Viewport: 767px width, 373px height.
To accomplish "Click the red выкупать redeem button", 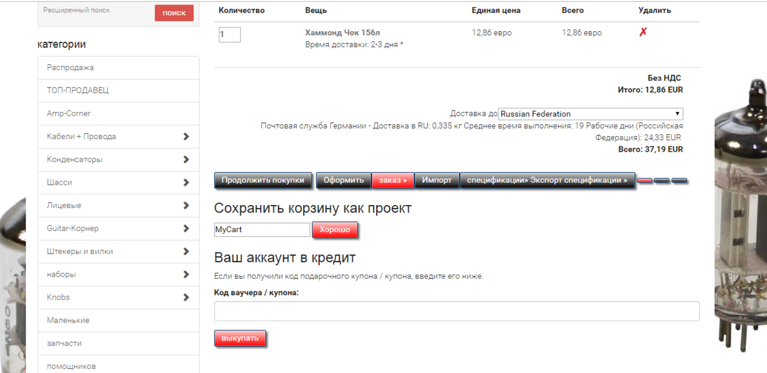I will [x=240, y=338].
